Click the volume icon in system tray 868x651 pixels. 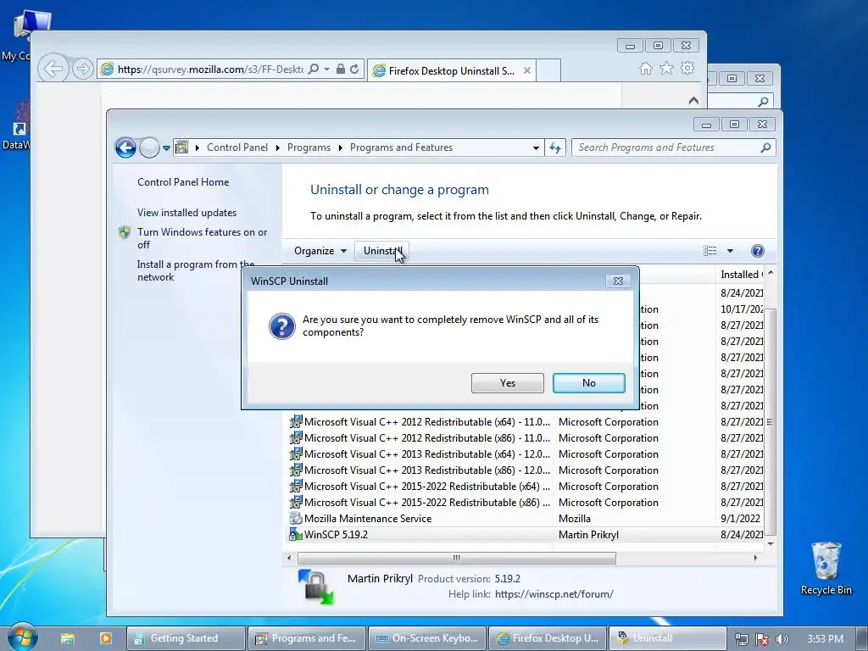tap(782, 639)
